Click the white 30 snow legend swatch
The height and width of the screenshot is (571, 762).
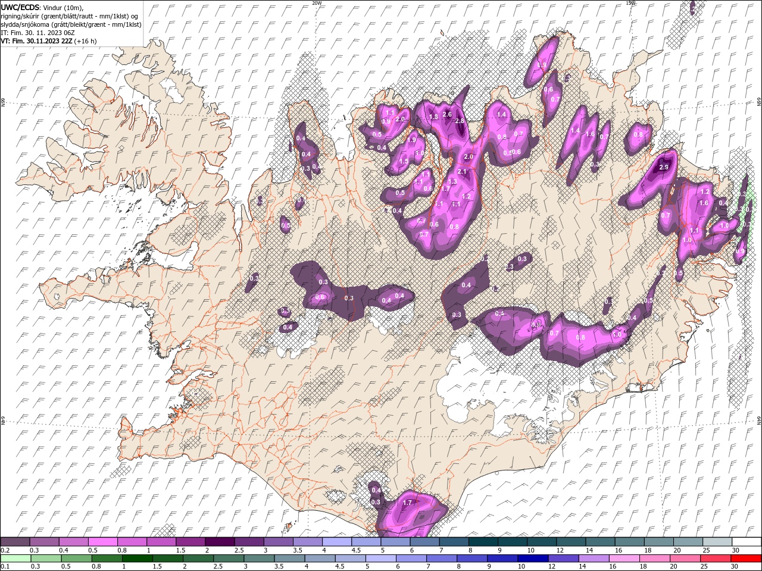pyautogui.click(x=747, y=542)
